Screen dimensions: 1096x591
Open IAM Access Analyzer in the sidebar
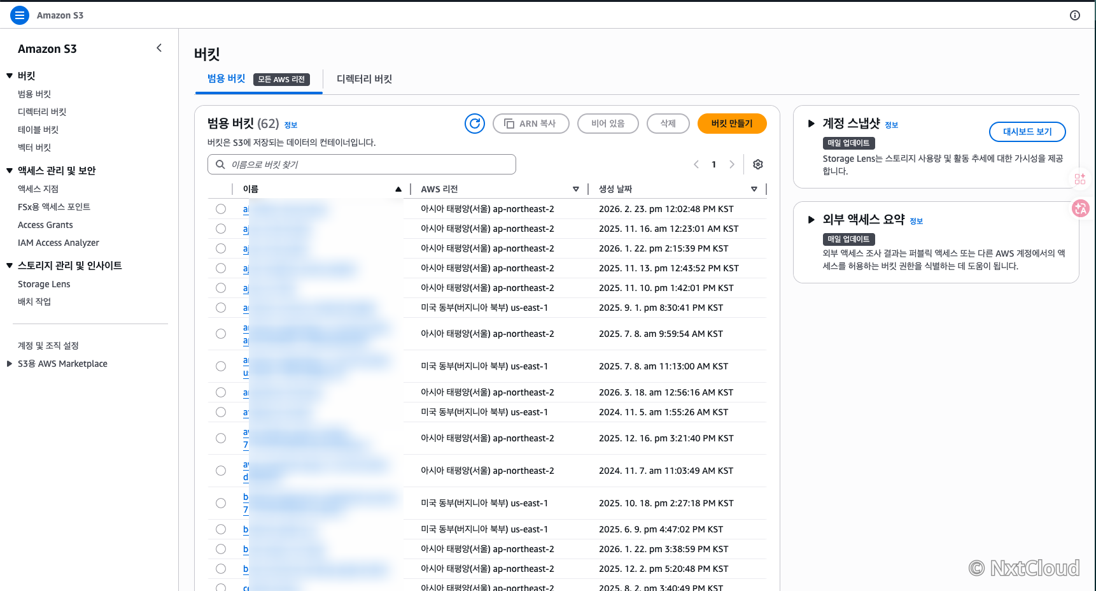coord(59,243)
